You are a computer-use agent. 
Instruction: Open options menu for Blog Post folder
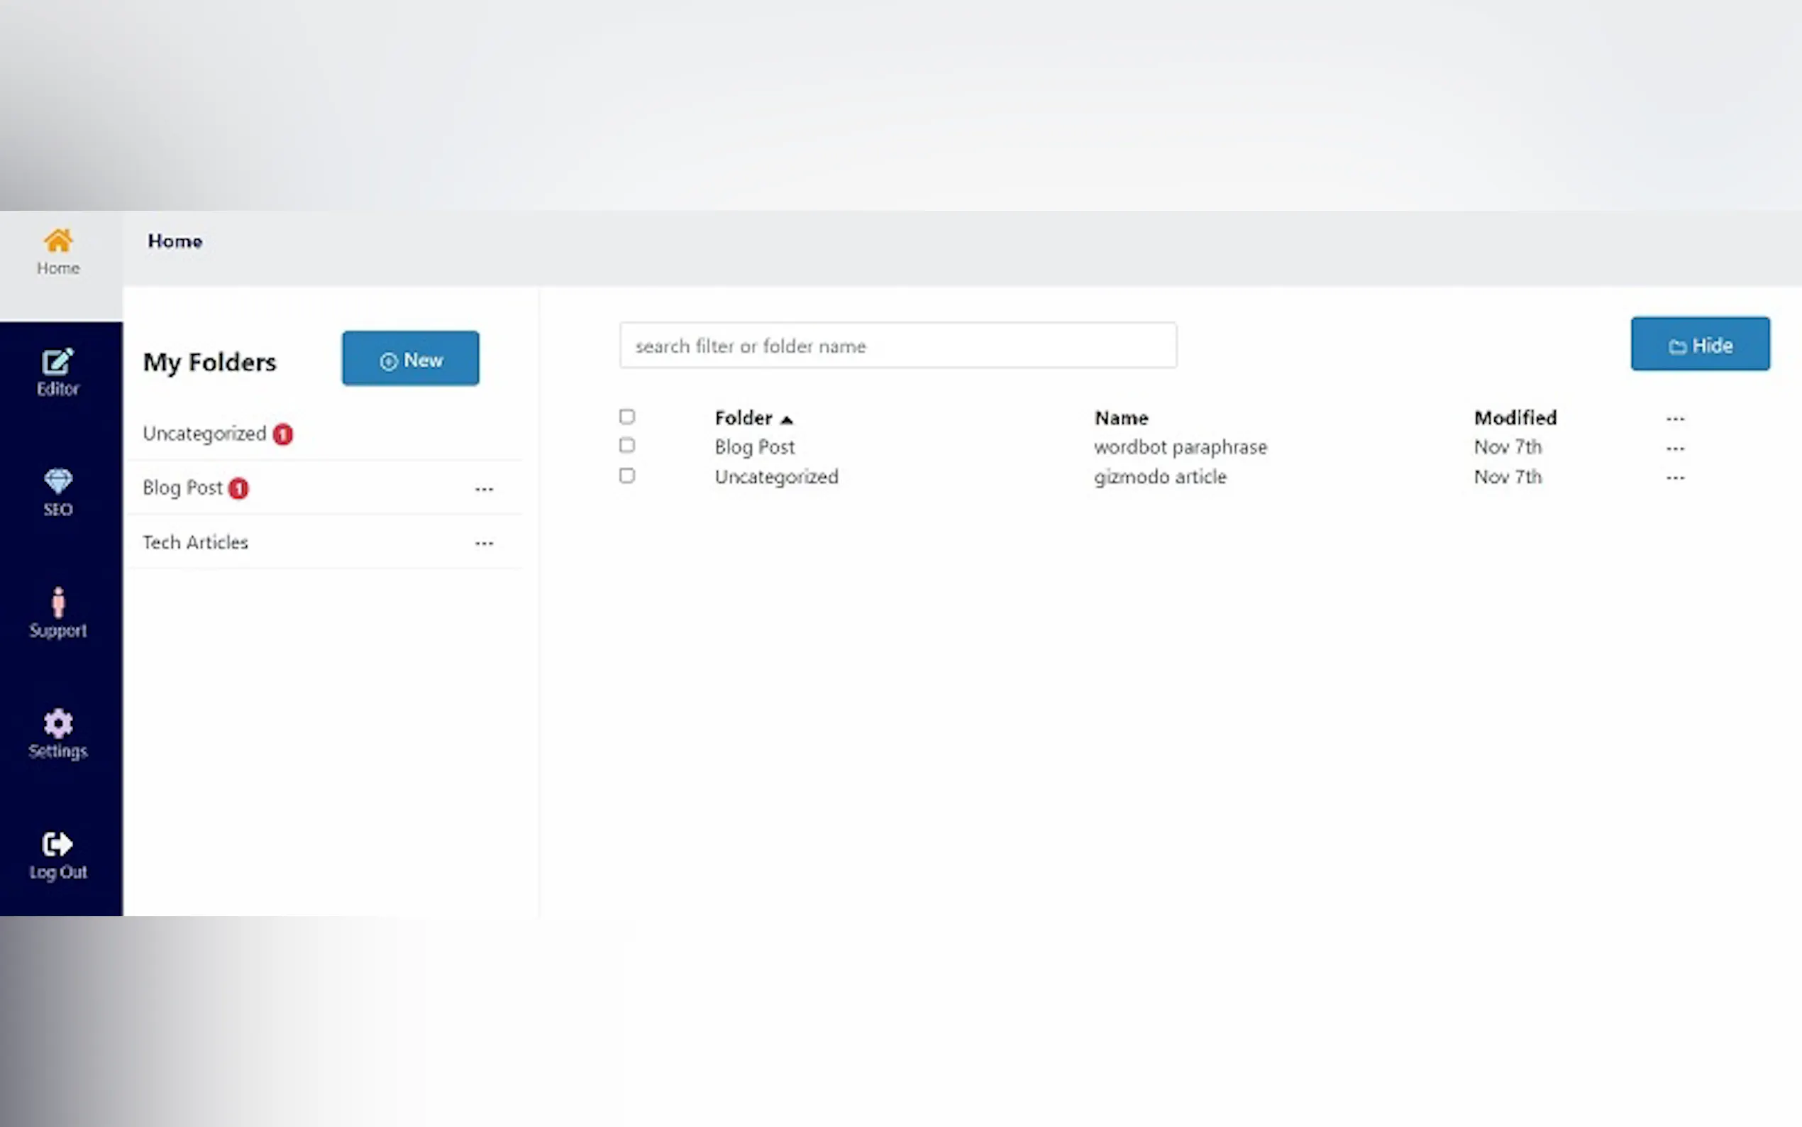tap(485, 489)
